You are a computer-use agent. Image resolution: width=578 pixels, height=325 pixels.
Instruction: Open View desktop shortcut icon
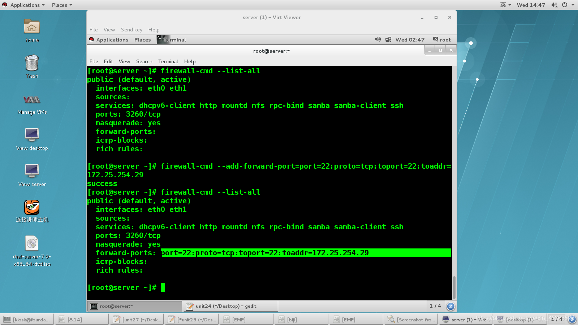coord(32,135)
